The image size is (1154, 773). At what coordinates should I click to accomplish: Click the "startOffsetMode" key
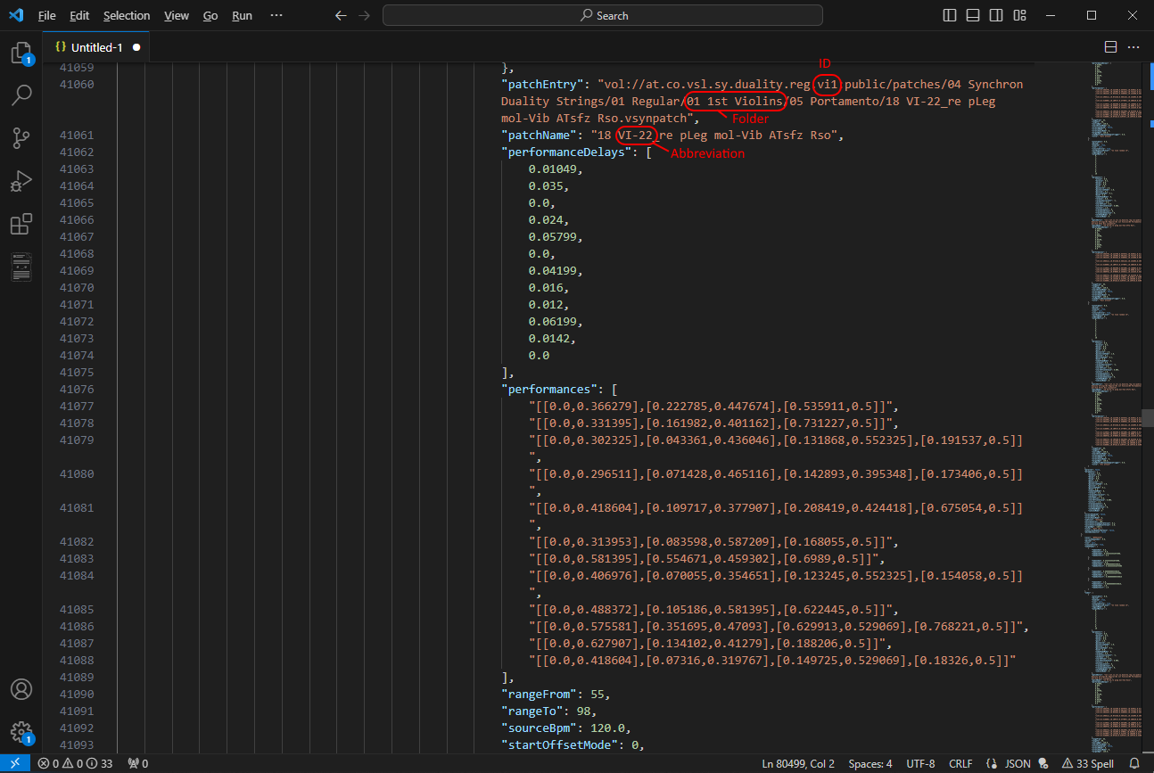[560, 745]
